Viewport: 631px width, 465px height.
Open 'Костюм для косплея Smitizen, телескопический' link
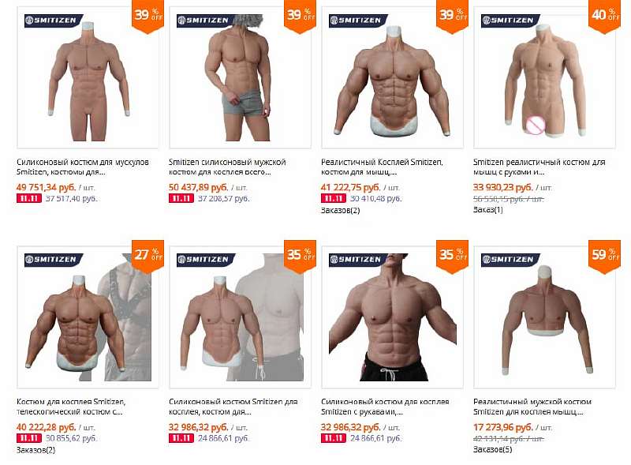point(71,407)
